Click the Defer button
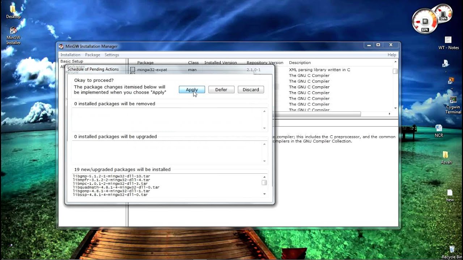The width and height of the screenshot is (463, 260). [x=221, y=90]
